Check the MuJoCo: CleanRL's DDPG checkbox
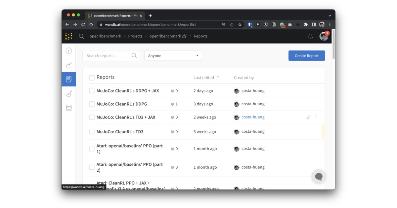Viewport: 397px width, 208px height. click(x=92, y=104)
